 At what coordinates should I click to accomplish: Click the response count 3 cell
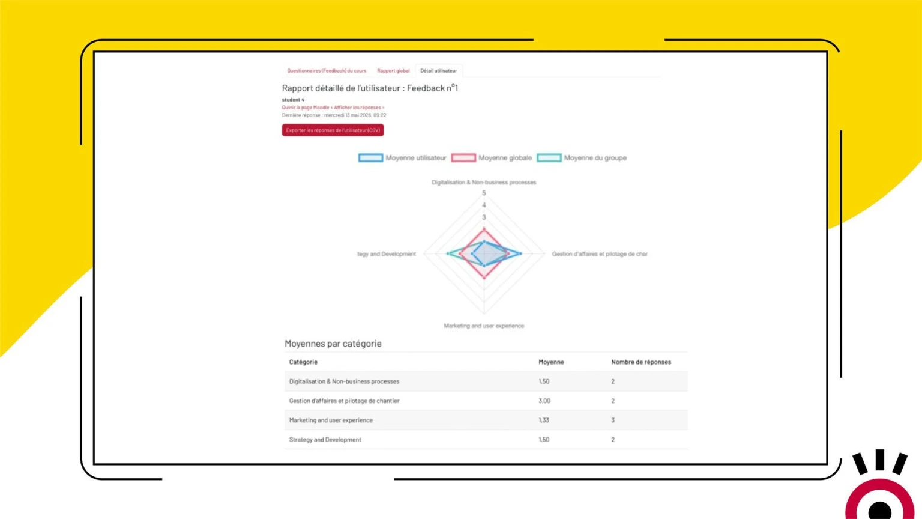tap(613, 420)
